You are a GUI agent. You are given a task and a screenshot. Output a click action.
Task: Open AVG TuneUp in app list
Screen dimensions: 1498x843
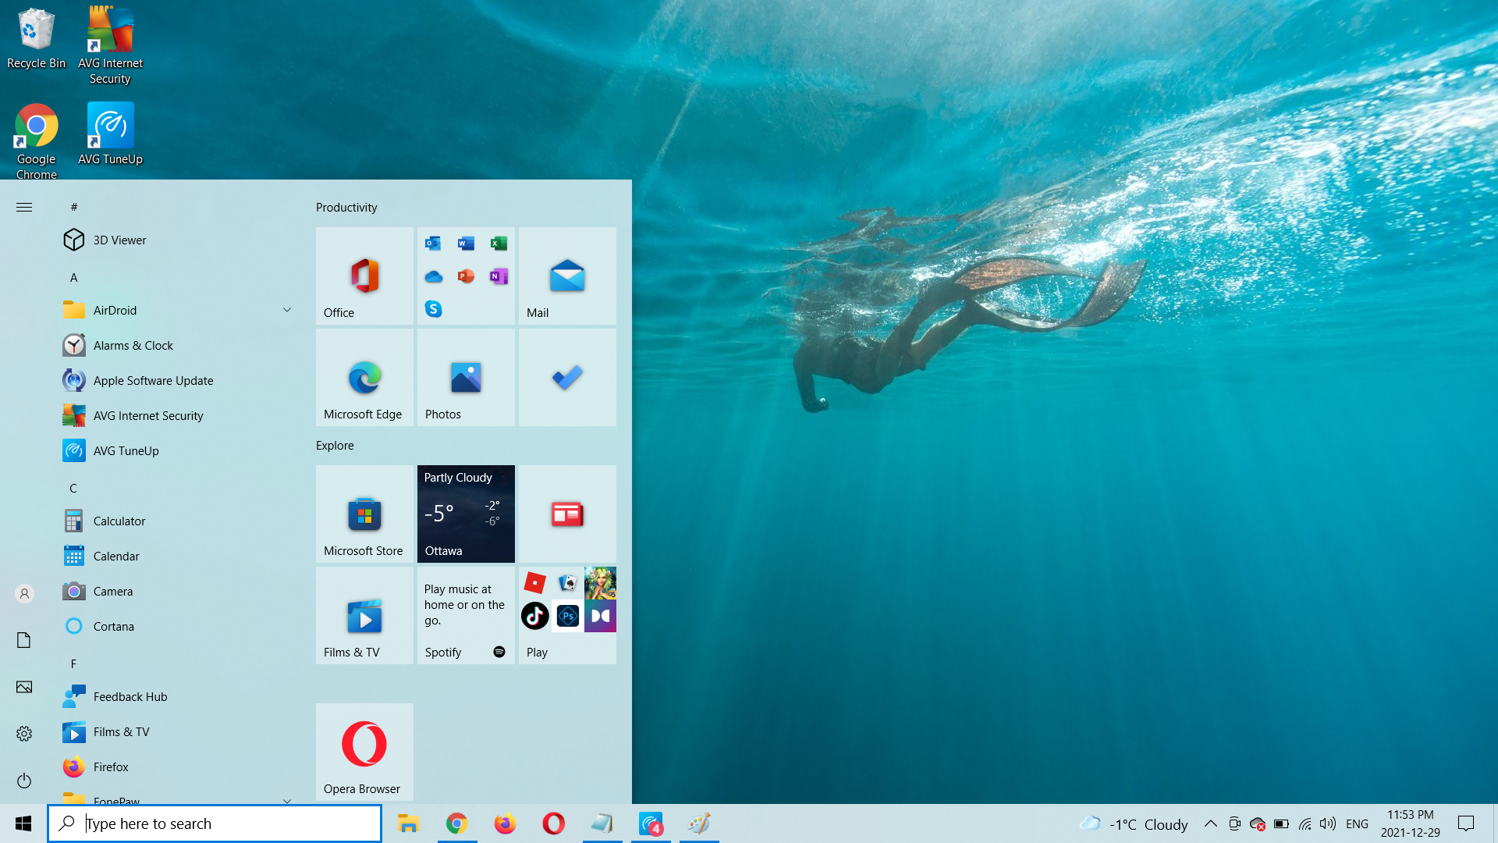179,450
